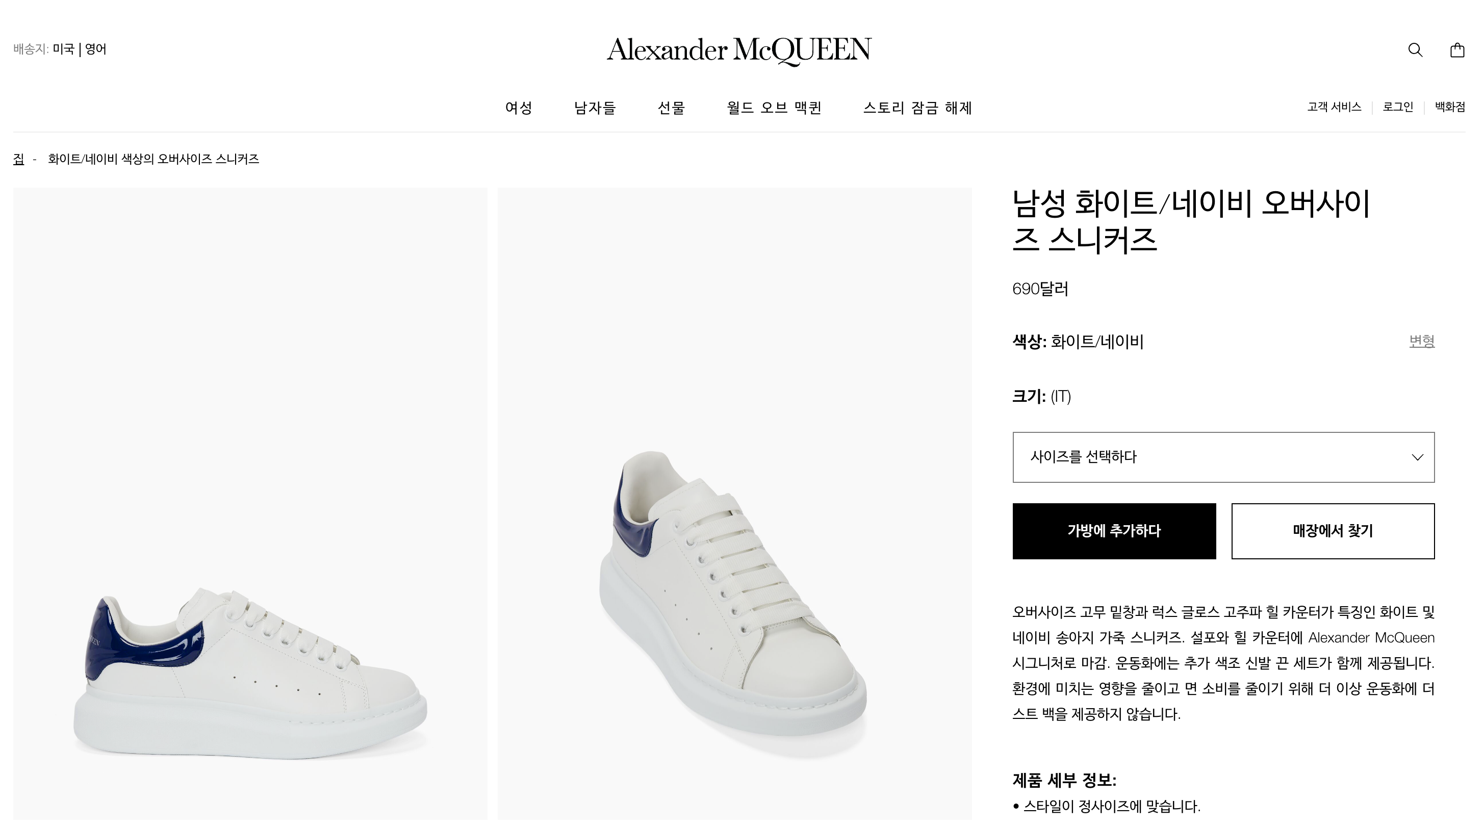This screenshot has width=1484, height=827.
Task: Go to 집 breadcrumb link
Action: tap(18, 160)
